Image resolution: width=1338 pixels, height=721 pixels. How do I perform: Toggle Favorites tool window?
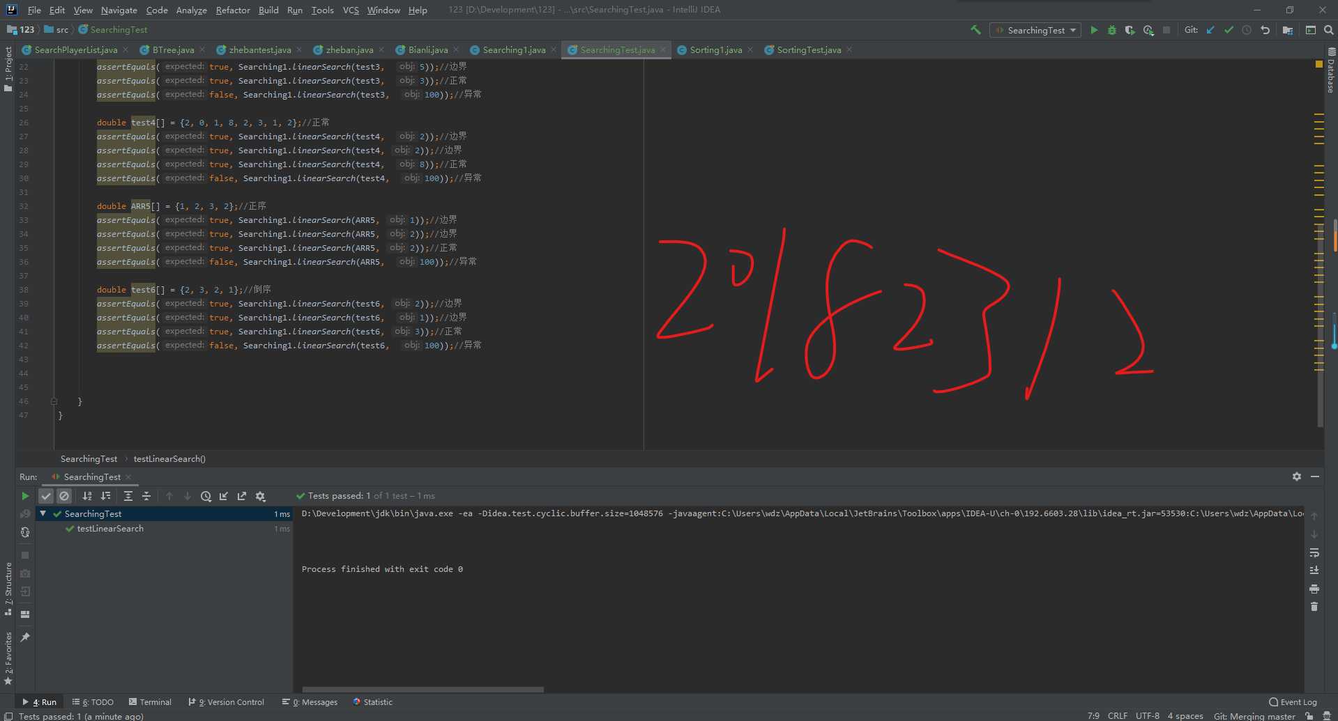(x=8, y=658)
